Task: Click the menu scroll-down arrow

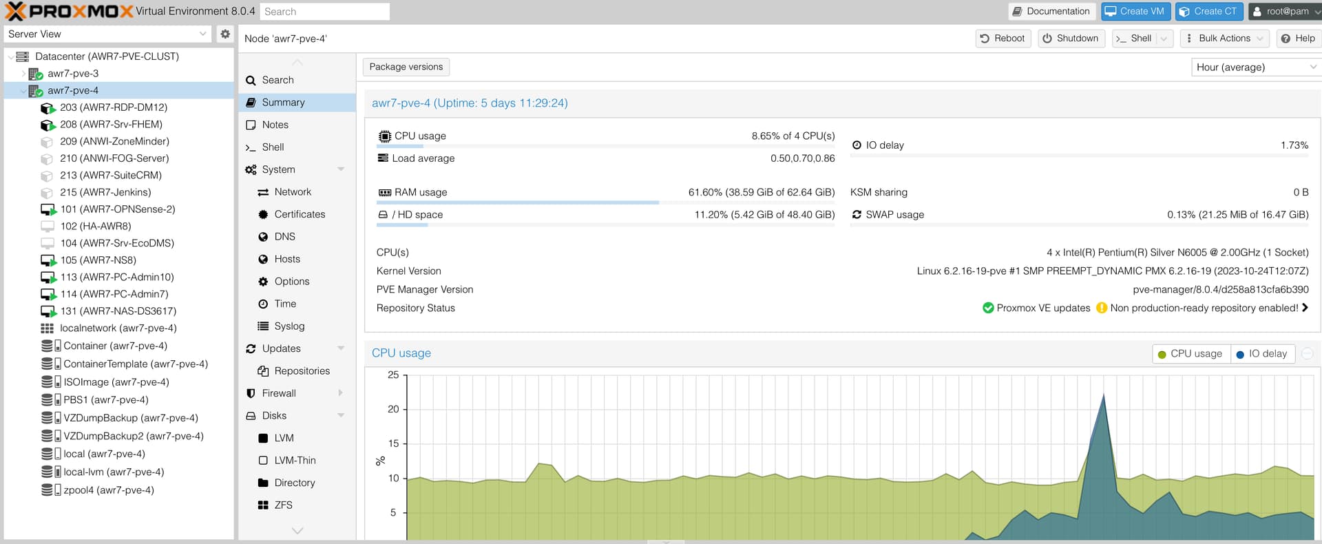Action: coord(297,531)
